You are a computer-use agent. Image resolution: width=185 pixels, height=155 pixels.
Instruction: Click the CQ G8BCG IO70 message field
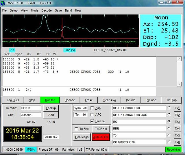(x=139, y=142)
